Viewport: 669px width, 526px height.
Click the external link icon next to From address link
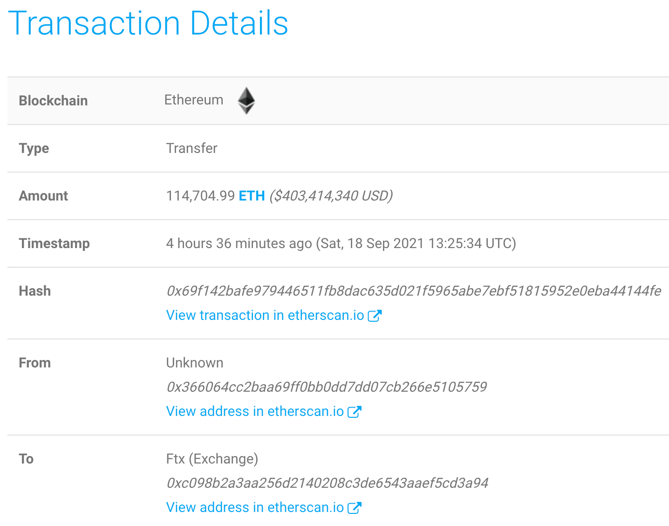coord(355,411)
